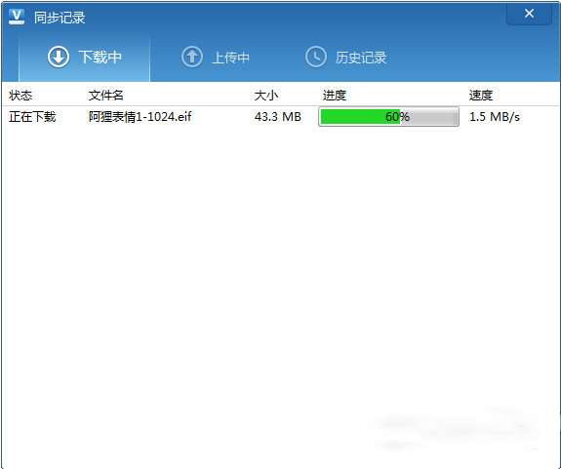Select the 阿狸表情1-1024.eif file row
This screenshot has height=469, width=561.
click(280, 117)
